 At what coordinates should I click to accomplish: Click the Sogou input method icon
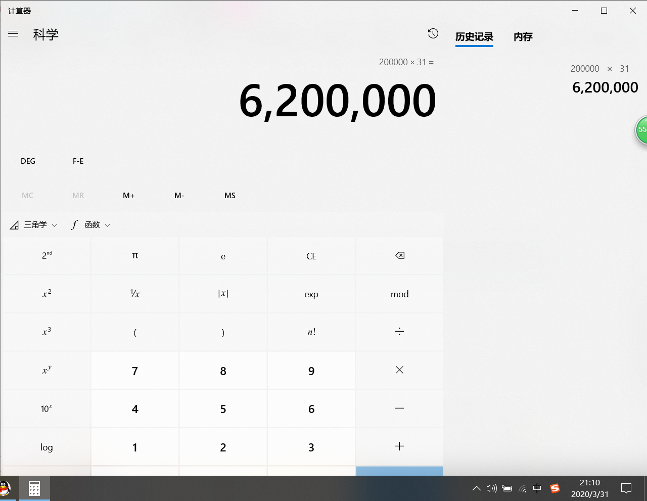coord(555,488)
